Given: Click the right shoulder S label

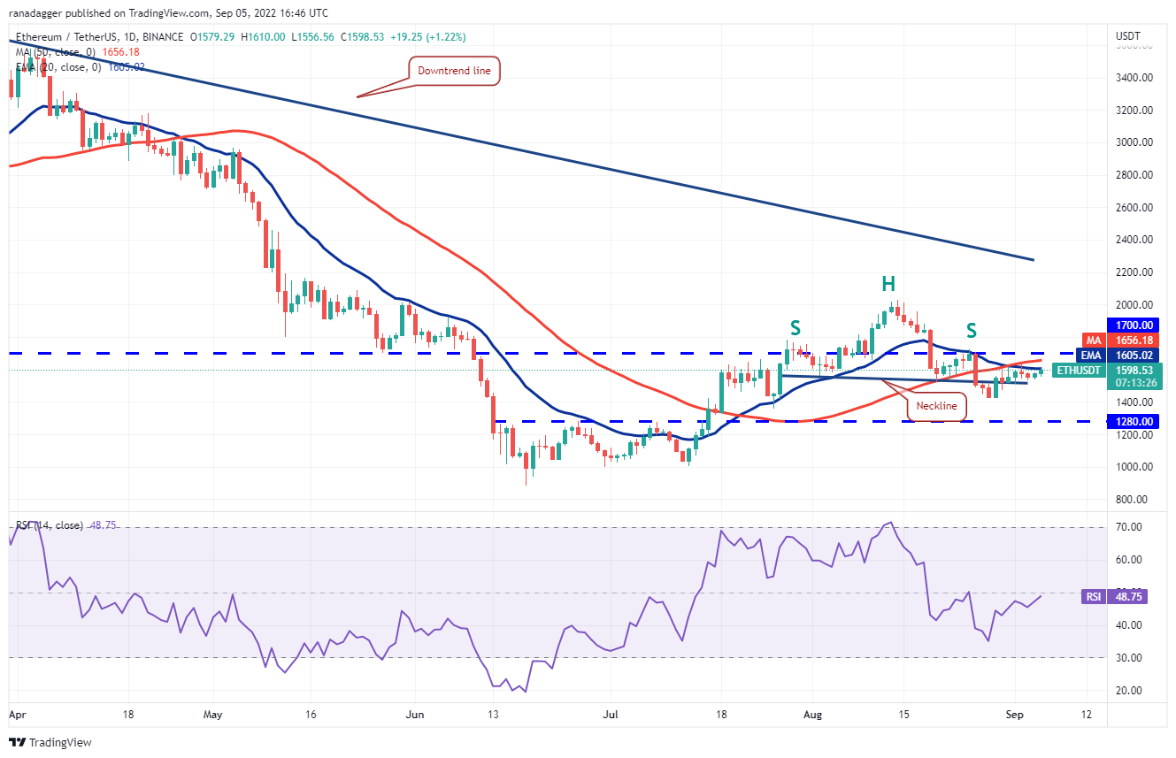Looking at the screenshot, I should 971,331.
